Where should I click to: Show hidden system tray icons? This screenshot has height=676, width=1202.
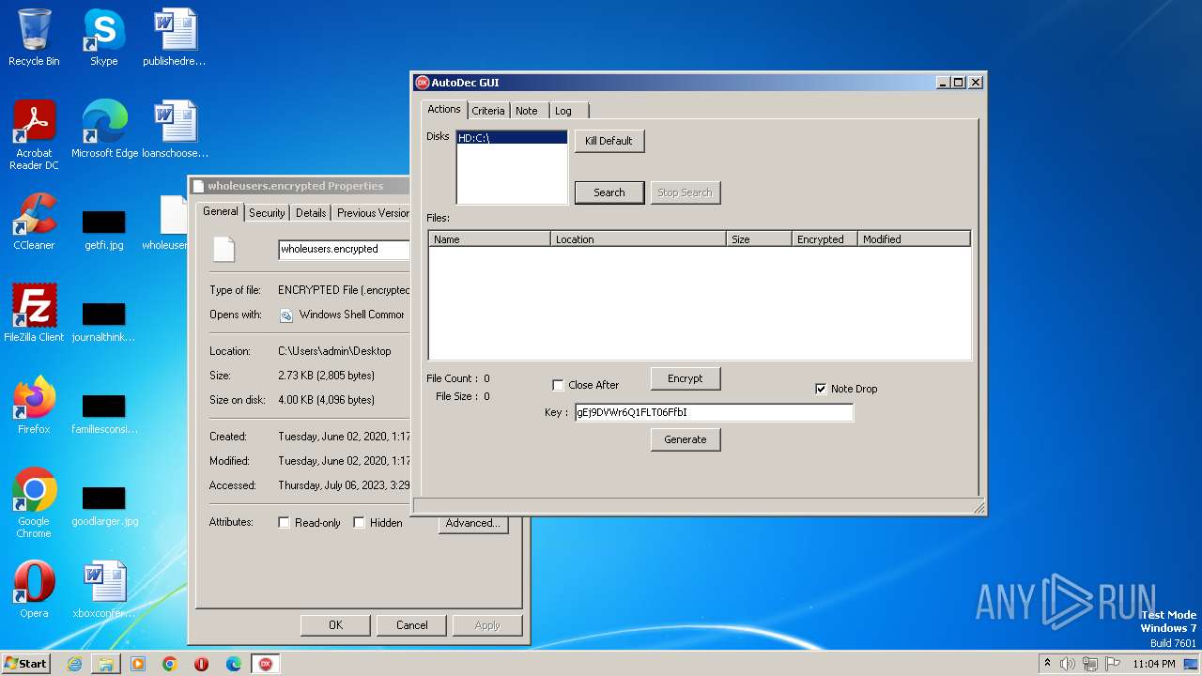[x=1047, y=664]
